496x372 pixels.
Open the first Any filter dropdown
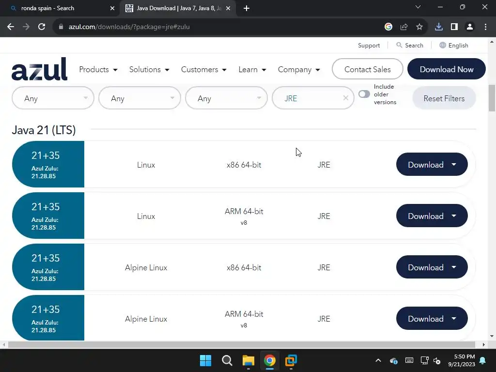[53, 98]
